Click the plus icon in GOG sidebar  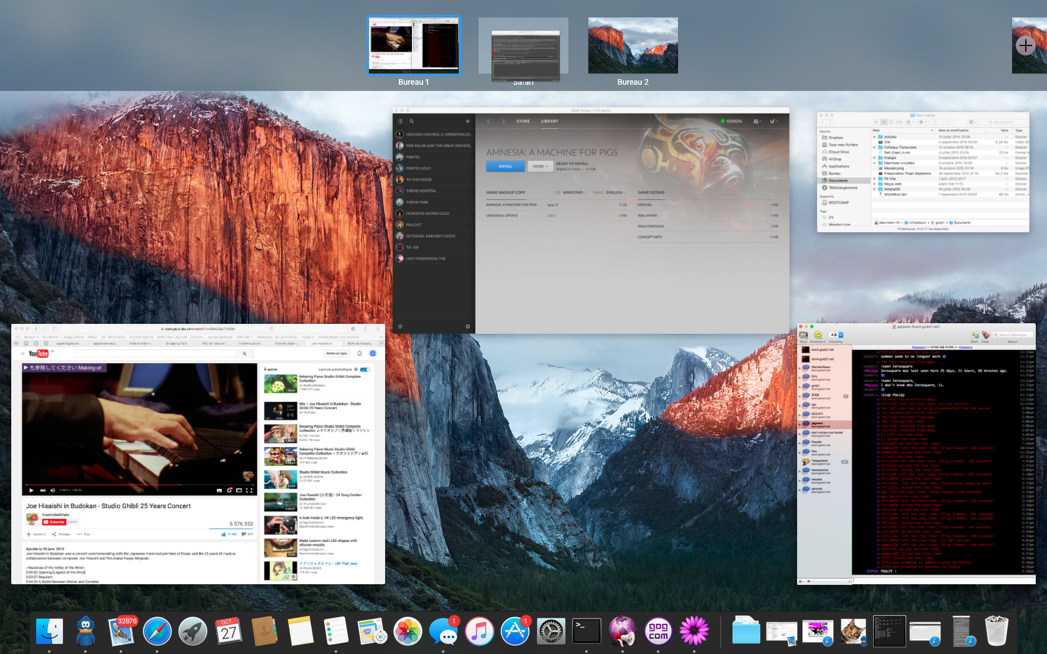coord(467,121)
